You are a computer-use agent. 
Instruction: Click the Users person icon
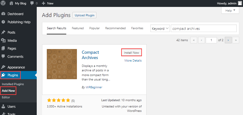click(x=3, y=107)
